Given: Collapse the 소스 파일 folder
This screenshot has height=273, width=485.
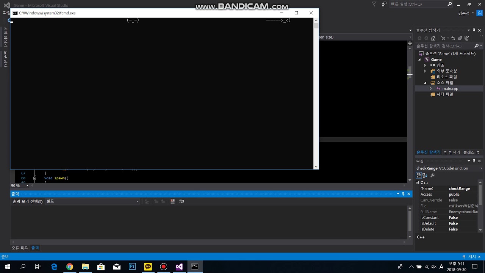Looking at the screenshot, I should click(x=425, y=83).
